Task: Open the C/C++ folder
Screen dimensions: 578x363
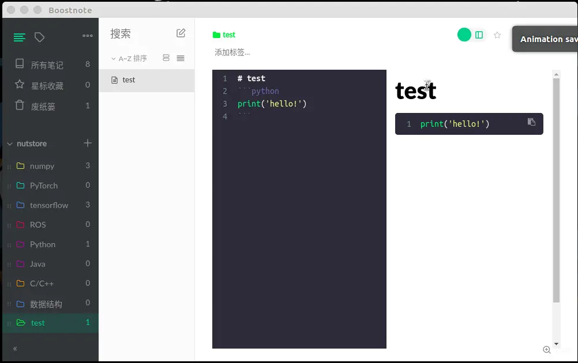Action: point(51,283)
